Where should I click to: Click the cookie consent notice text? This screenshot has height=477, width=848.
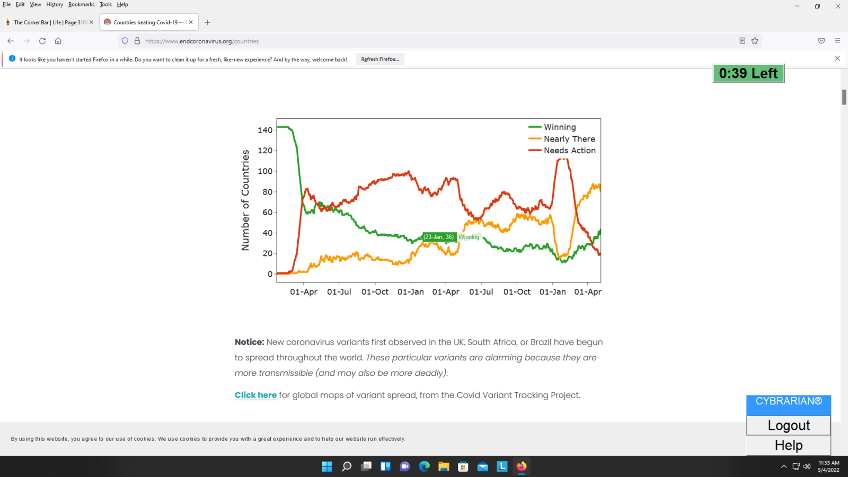coord(208,439)
